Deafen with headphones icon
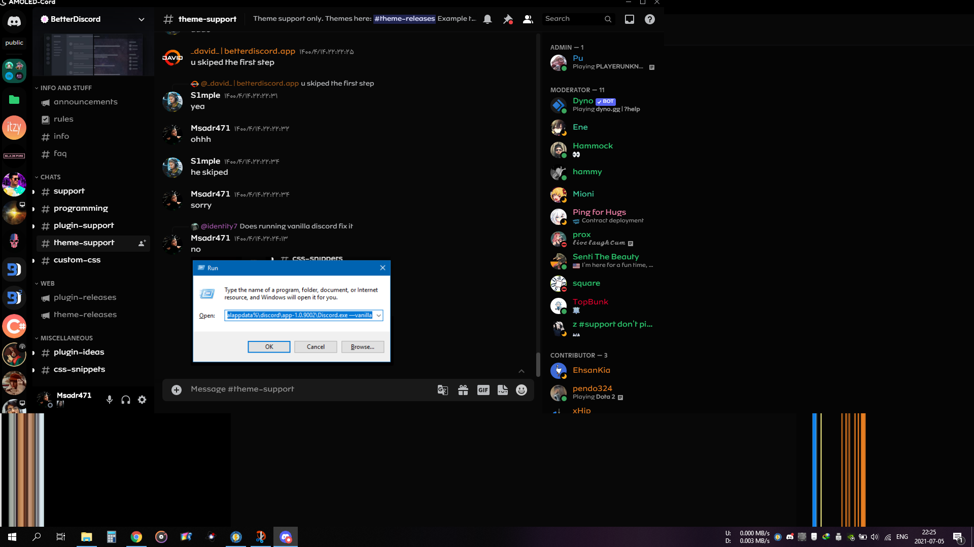The image size is (974, 547). pyautogui.click(x=126, y=400)
